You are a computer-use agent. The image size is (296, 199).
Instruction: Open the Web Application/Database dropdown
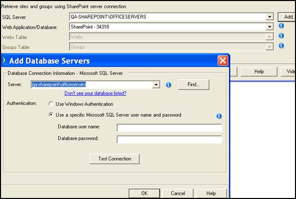tap(269, 27)
